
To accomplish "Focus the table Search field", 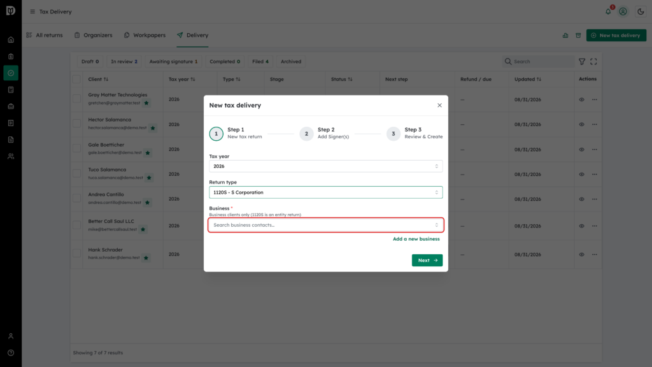I will point(538,62).
